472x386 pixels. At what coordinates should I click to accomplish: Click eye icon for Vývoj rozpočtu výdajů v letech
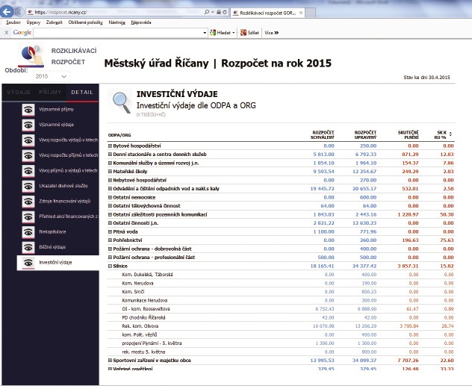(x=28, y=140)
